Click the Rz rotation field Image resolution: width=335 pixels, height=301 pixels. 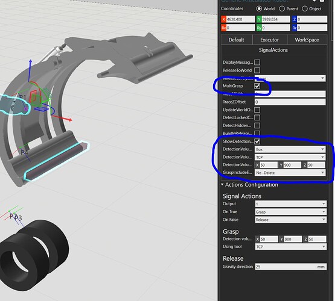pos(312,28)
